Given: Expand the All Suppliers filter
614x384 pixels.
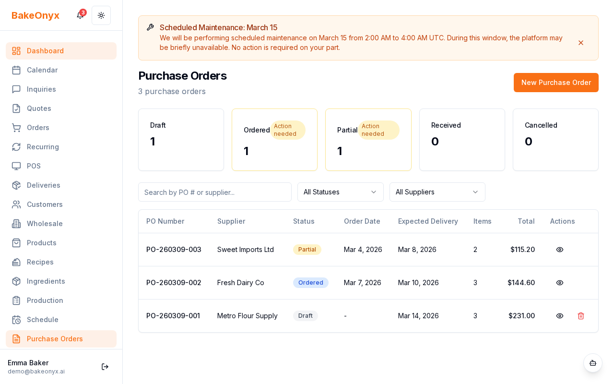Looking at the screenshot, I should coord(437,192).
